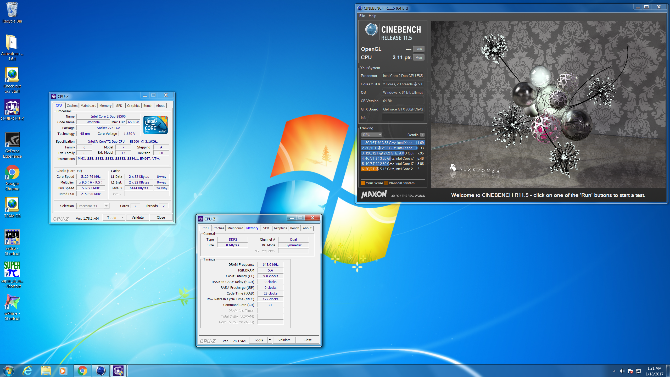Viewport: 670px width, 377px height.
Task: Open the Cinebench Ranking CPU dropdown
Action: [372, 135]
